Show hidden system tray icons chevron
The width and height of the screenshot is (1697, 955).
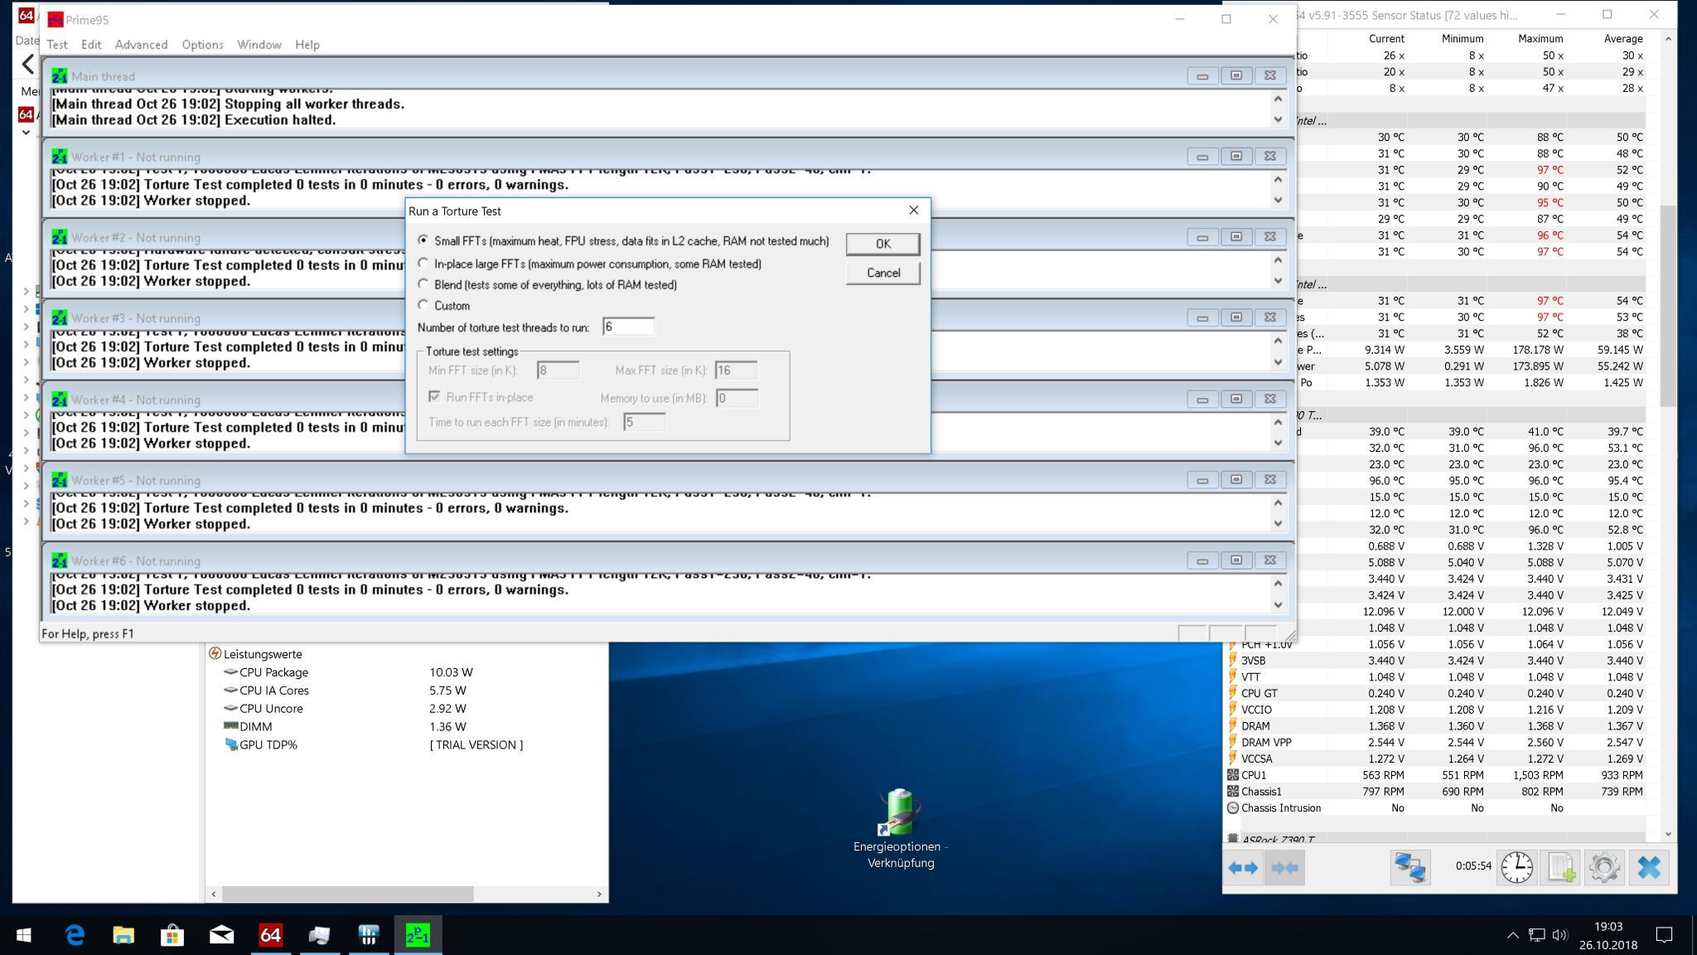1512,935
